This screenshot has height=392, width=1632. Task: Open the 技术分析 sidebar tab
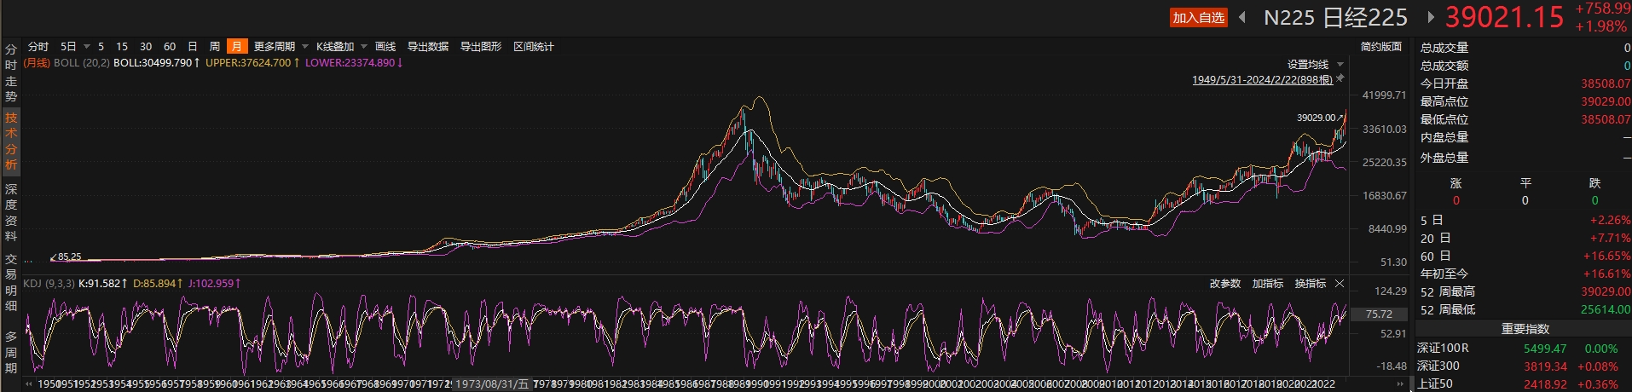tap(11, 141)
